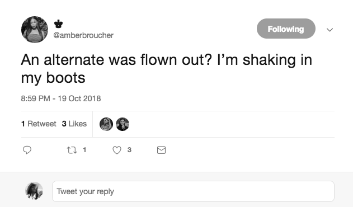Open the tweet author's profile picture
This screenshot has height=207, width=353.
(35, 30)
